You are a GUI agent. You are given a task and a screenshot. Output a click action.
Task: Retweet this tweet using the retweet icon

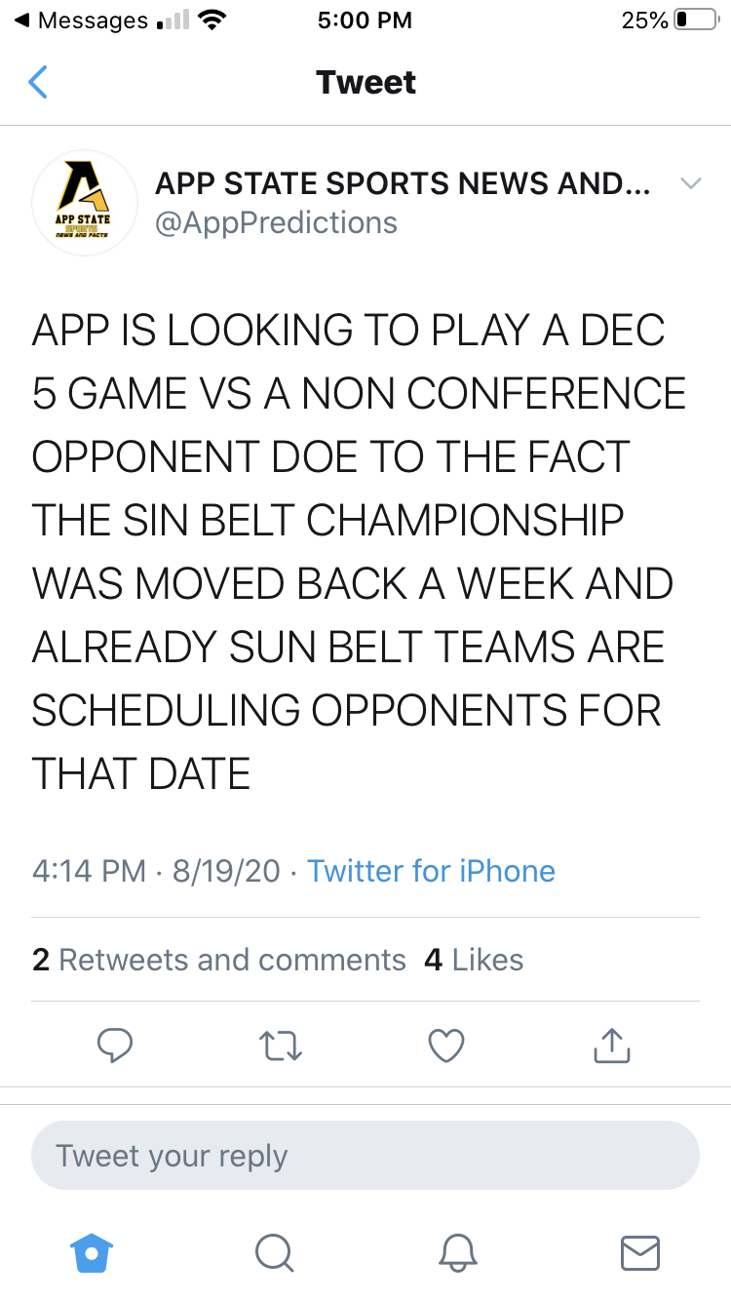tap(281, 1045)
